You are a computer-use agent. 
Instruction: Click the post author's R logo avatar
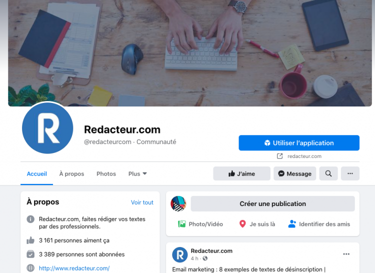180,255
